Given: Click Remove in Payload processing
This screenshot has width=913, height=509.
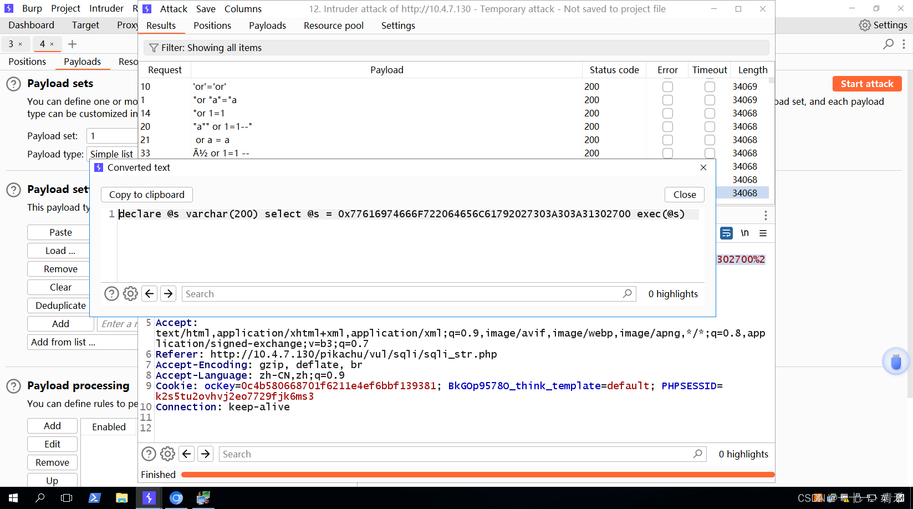Looking at the screenshot, I should click(x=53, y=462).
